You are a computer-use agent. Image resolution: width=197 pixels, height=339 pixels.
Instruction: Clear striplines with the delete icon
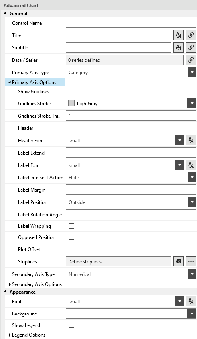tap(179, 261)
